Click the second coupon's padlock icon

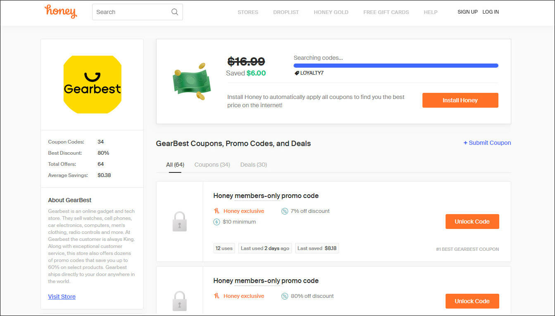180,301
